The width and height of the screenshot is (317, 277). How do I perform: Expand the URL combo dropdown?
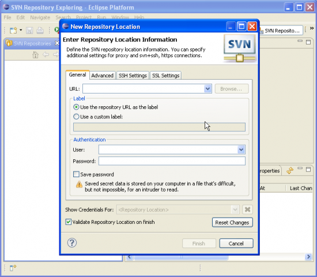207,89
